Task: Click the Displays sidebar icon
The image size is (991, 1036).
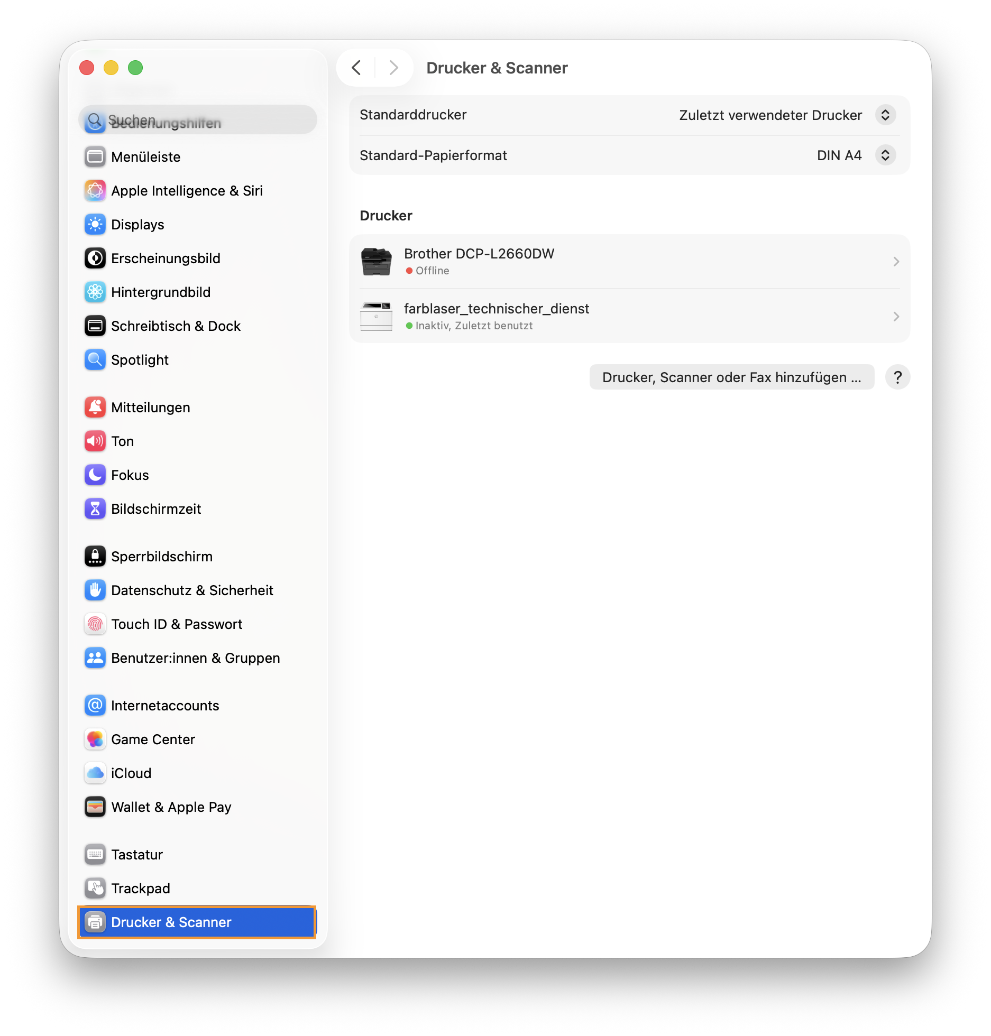Action: (95, 225)
